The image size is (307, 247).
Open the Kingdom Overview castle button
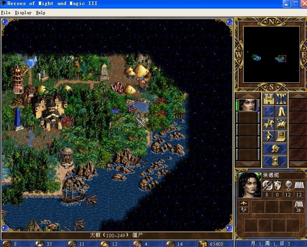tap(269, 99)
